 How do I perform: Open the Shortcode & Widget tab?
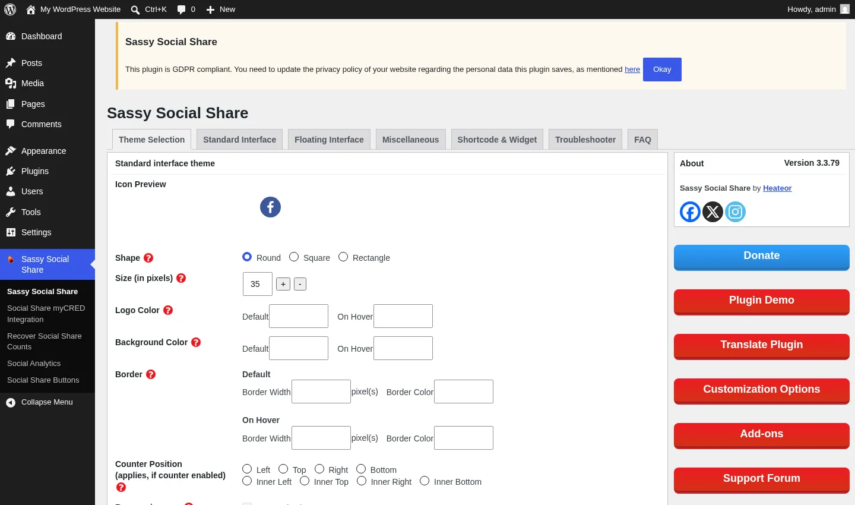(x=497, y=140)
